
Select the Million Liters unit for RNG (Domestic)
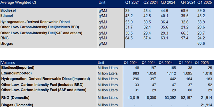108,98
